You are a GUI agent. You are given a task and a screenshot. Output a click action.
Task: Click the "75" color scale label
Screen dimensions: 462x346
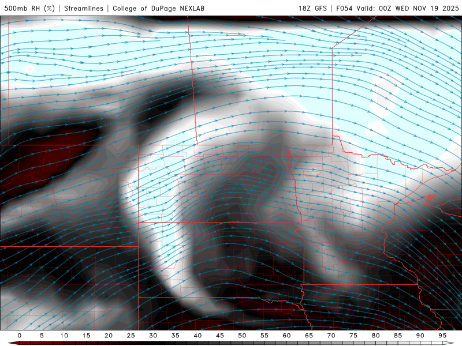click(x=353, y=336)
